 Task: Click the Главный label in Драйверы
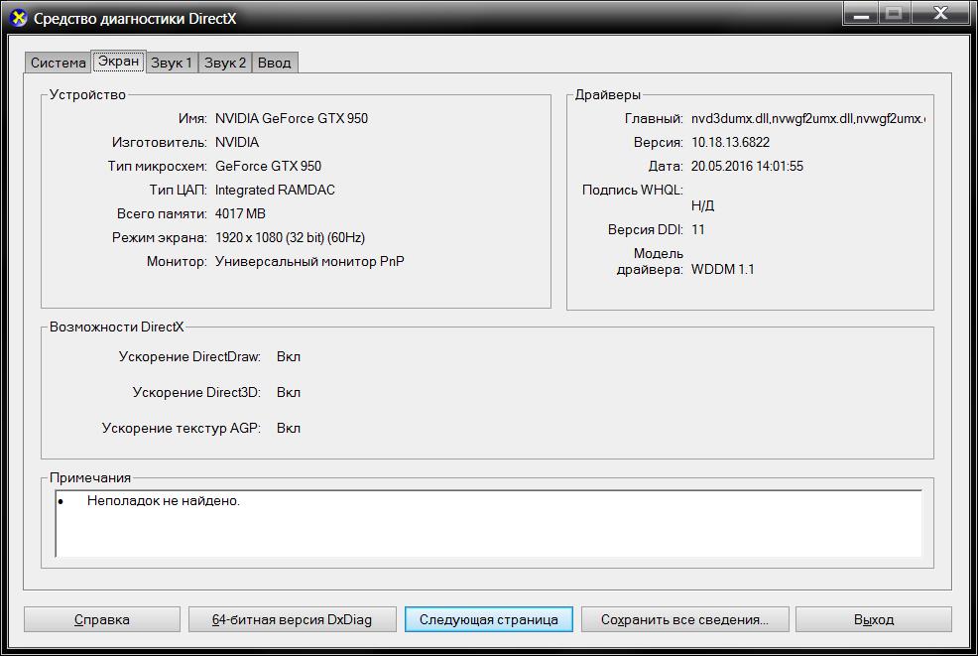[654, 118]
